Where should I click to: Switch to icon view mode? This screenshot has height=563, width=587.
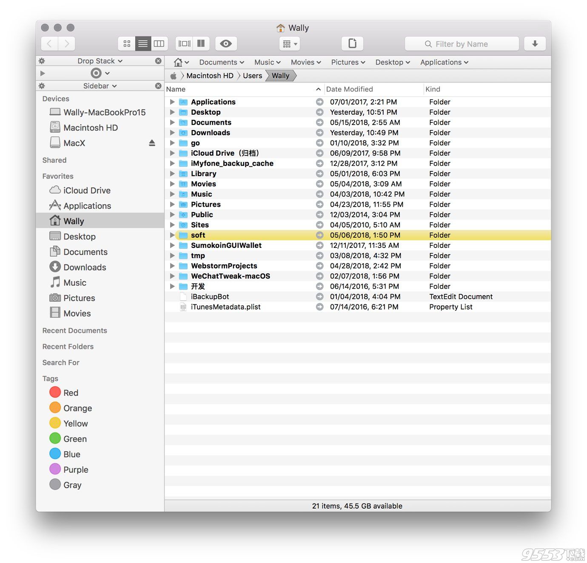pyautogui.click(x=127, y=43)
